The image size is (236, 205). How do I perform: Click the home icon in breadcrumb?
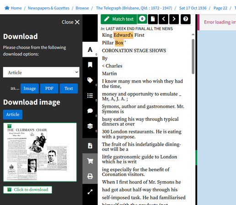pos(7,8)
